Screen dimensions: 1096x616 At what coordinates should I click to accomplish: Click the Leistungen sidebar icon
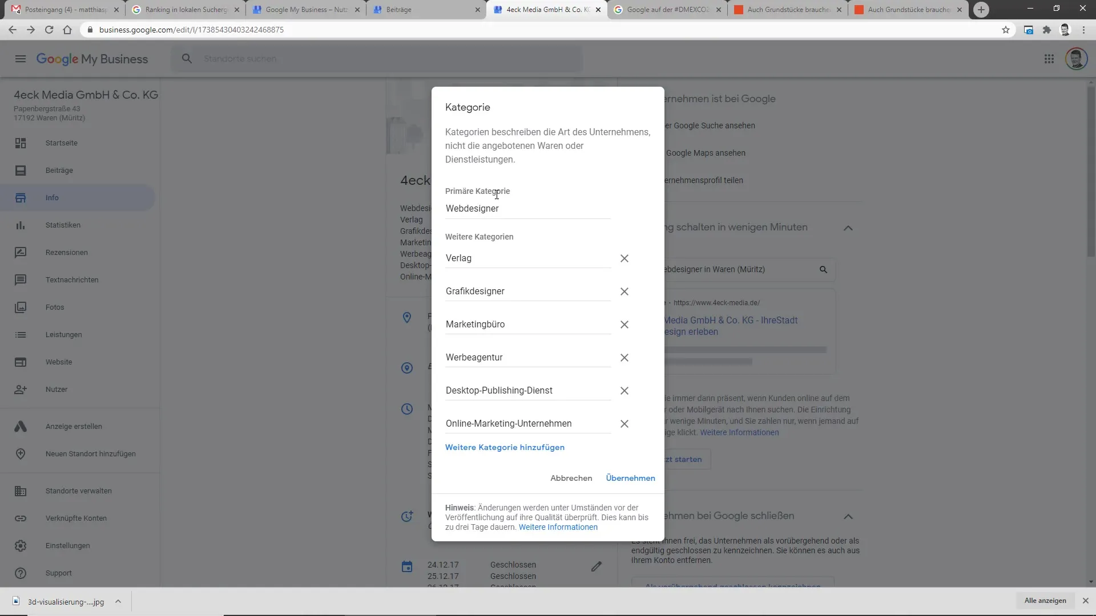click(x=21, y=335)
